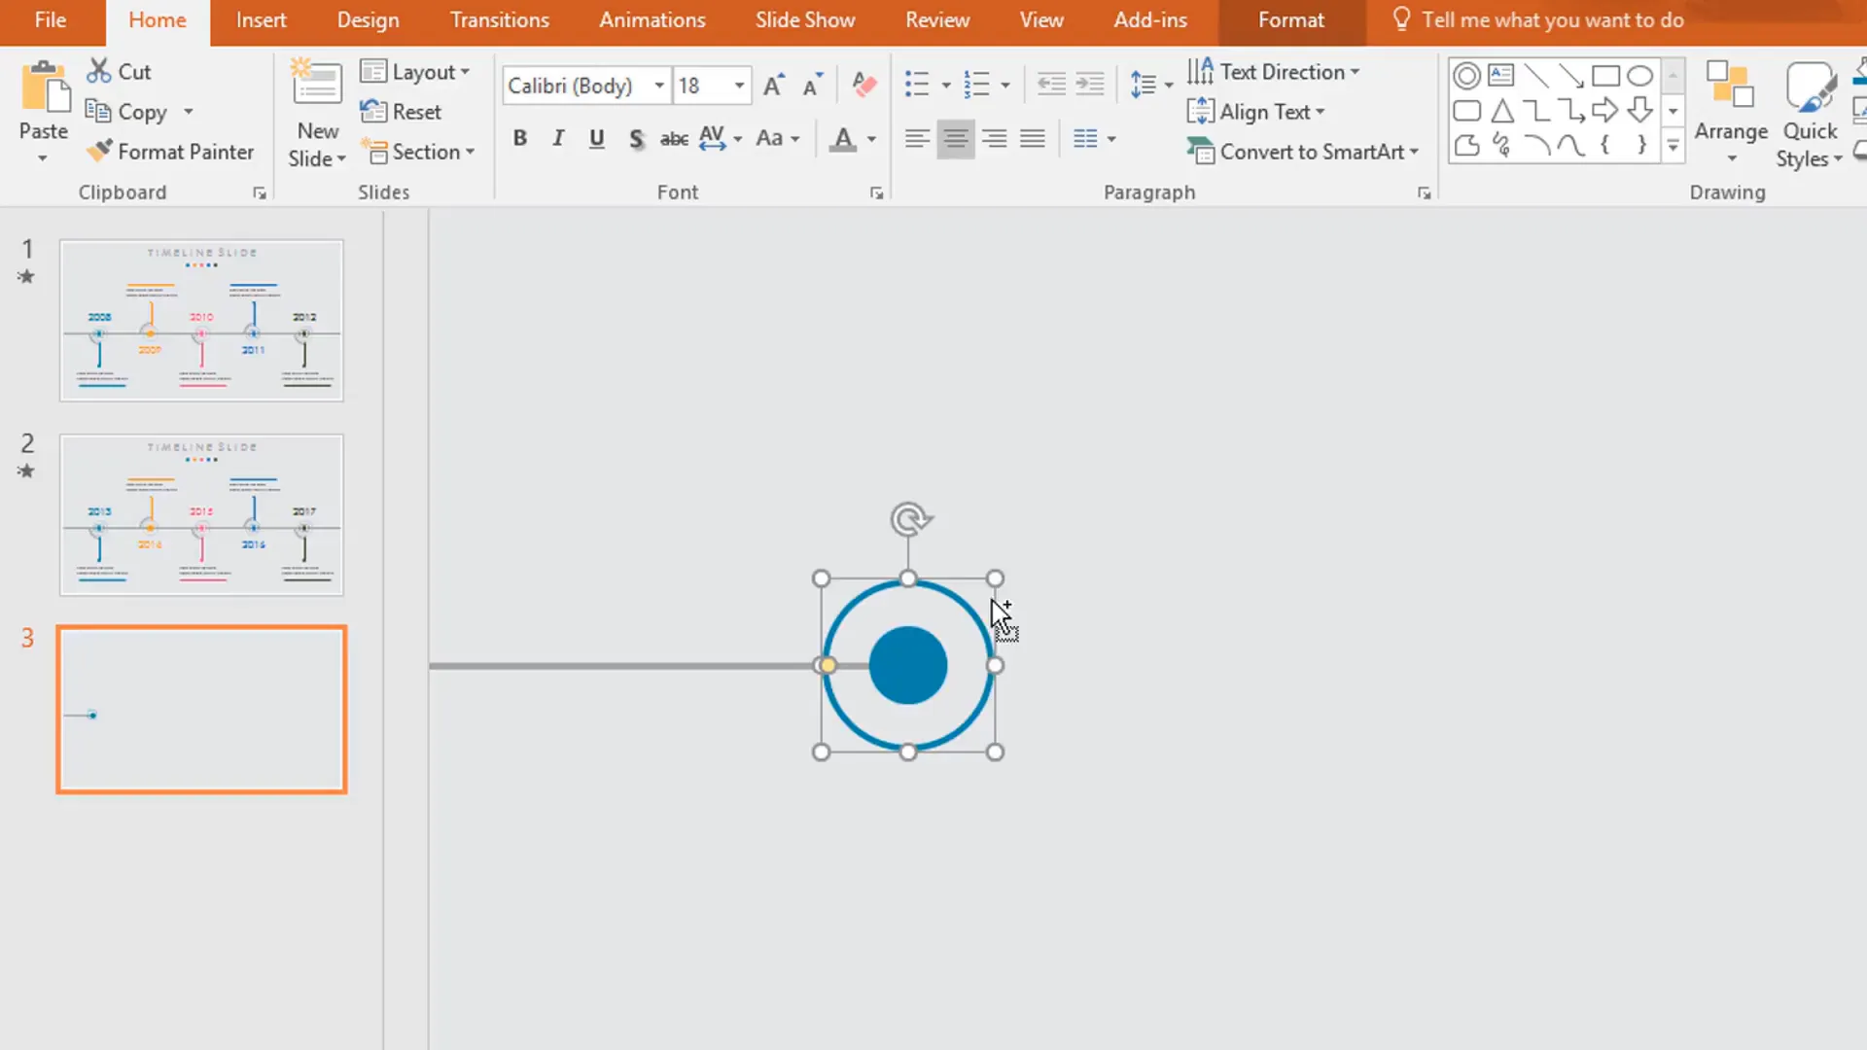Click the Paste clipboard icon
Image resolution: width=1867 pixels, height=1050 pixels.
(x=44, y=89)
